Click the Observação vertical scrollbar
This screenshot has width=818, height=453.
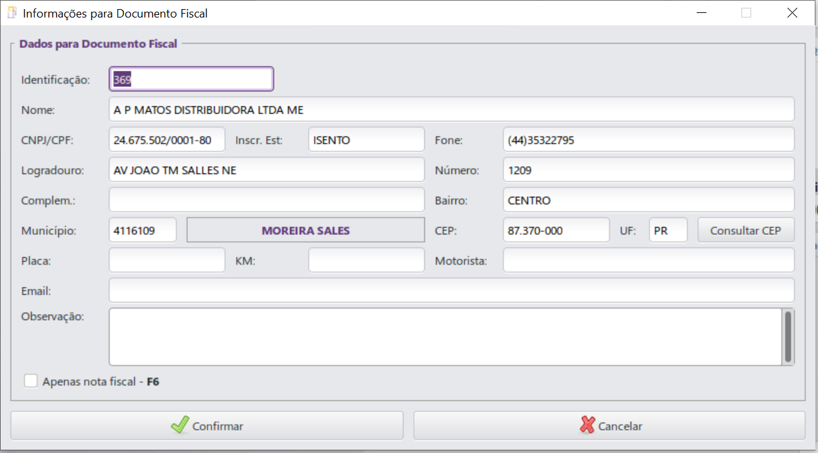coord(788,337)
